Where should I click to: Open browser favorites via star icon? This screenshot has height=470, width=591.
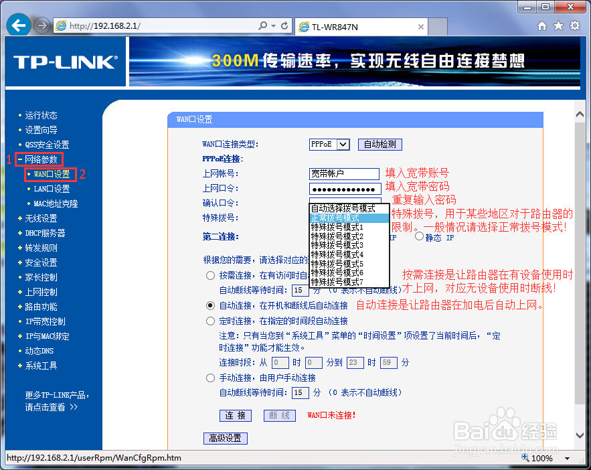click(558, 25)
